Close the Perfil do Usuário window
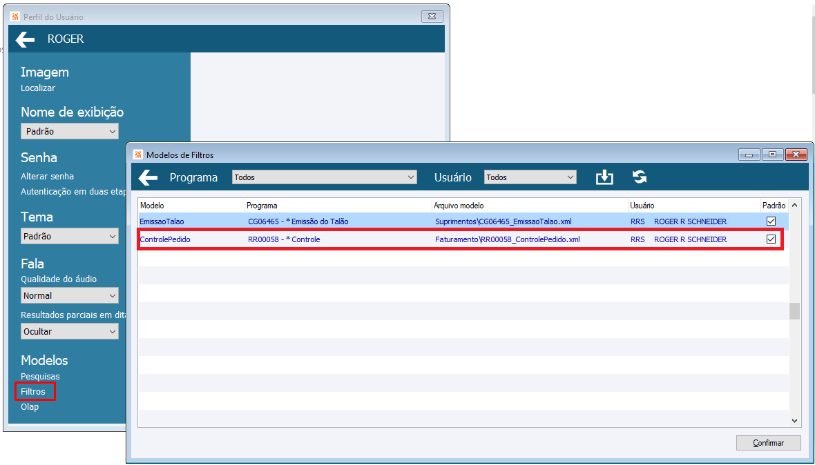The image size is (815, 465). pyautogui.click(x=432, y=17)
